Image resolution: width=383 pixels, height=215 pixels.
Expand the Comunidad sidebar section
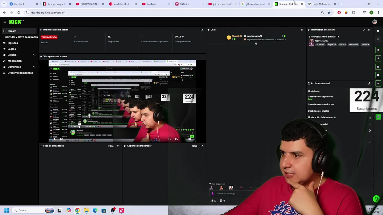click(x=34, y=67)
